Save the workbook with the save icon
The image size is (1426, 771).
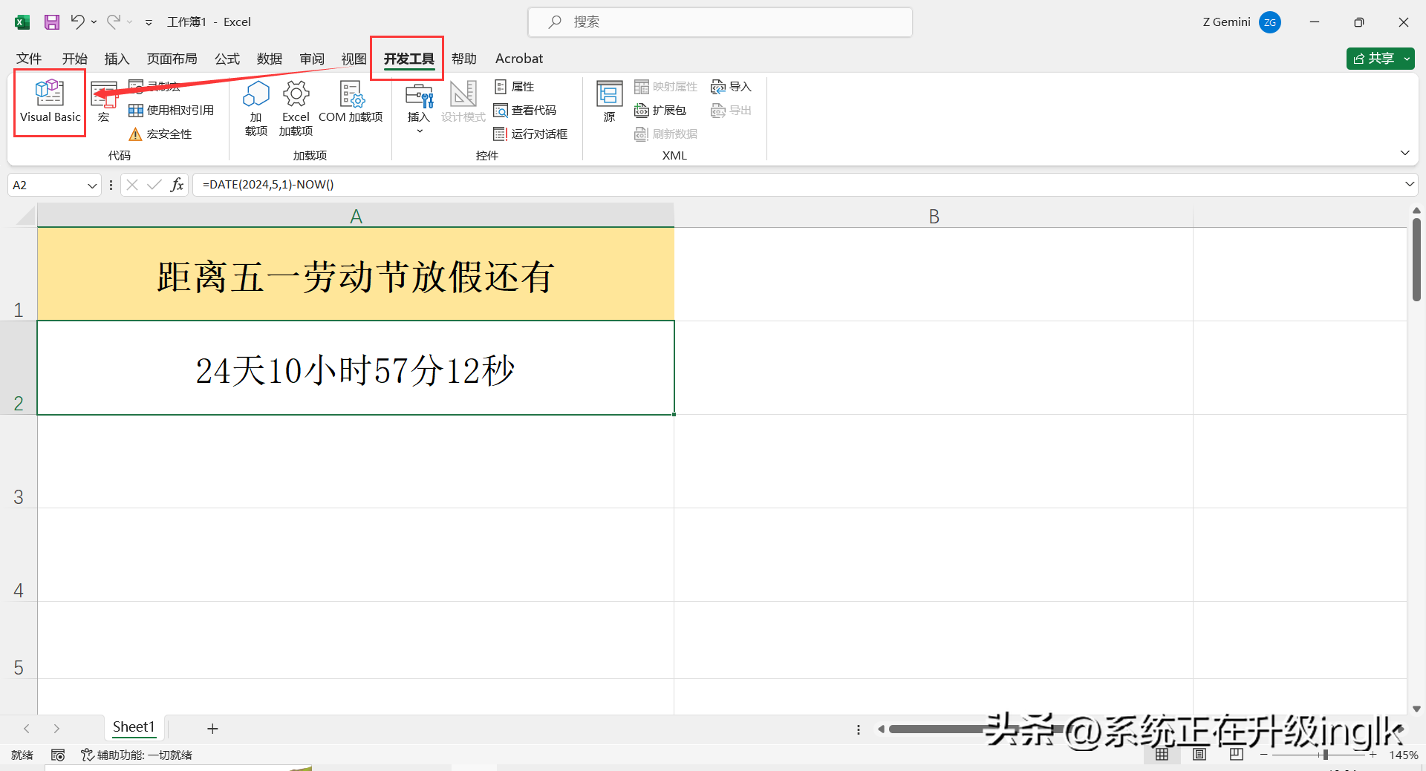[x=52, y=22]
